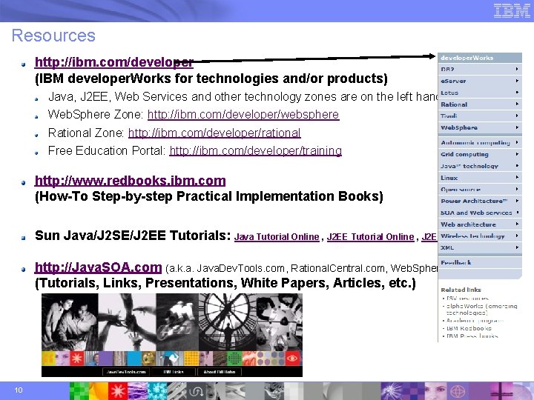This screenshot has height=400, width=534.
Task: Click the About Bill Hahn banner button
Action: (220, 372)
